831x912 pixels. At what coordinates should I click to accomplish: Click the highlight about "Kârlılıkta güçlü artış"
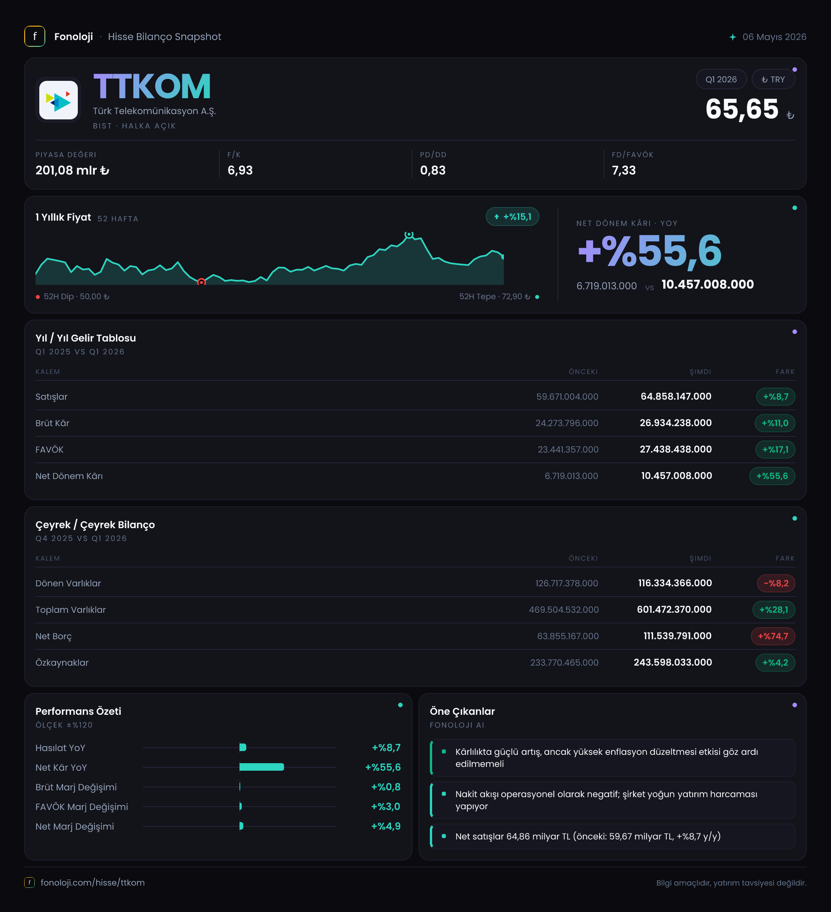(x=613, y=758)
